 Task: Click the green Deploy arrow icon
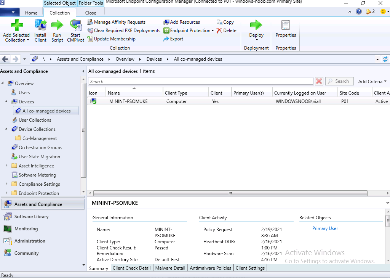(256, 25)
